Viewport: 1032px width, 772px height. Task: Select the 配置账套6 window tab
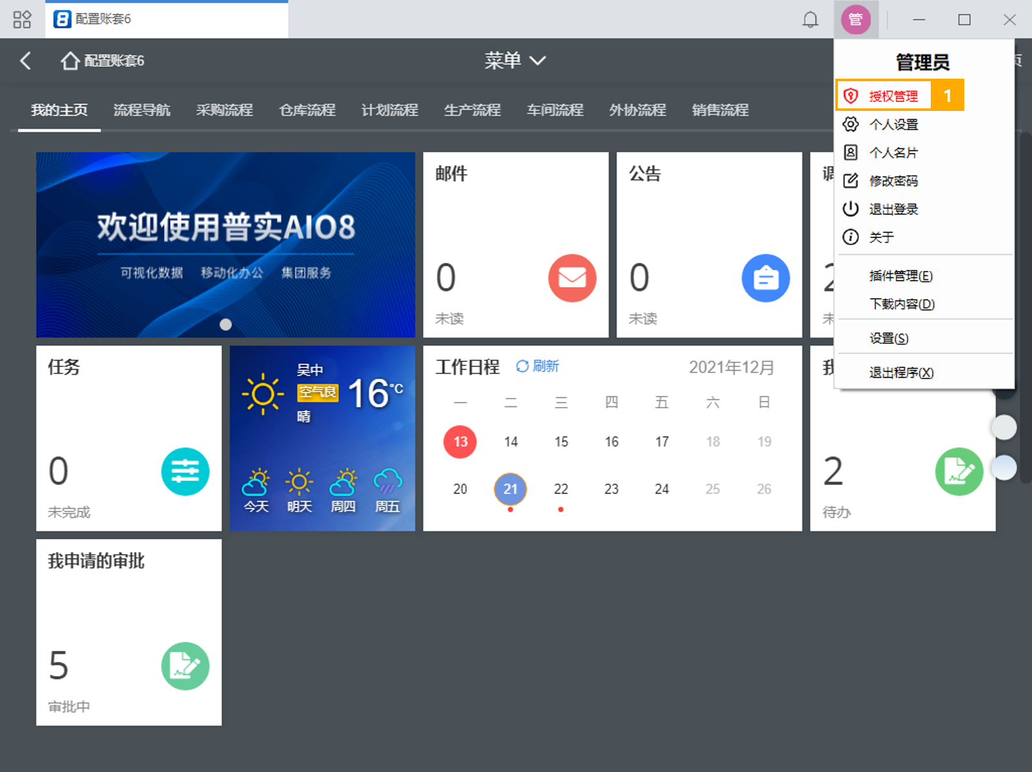tap(166, 19)
